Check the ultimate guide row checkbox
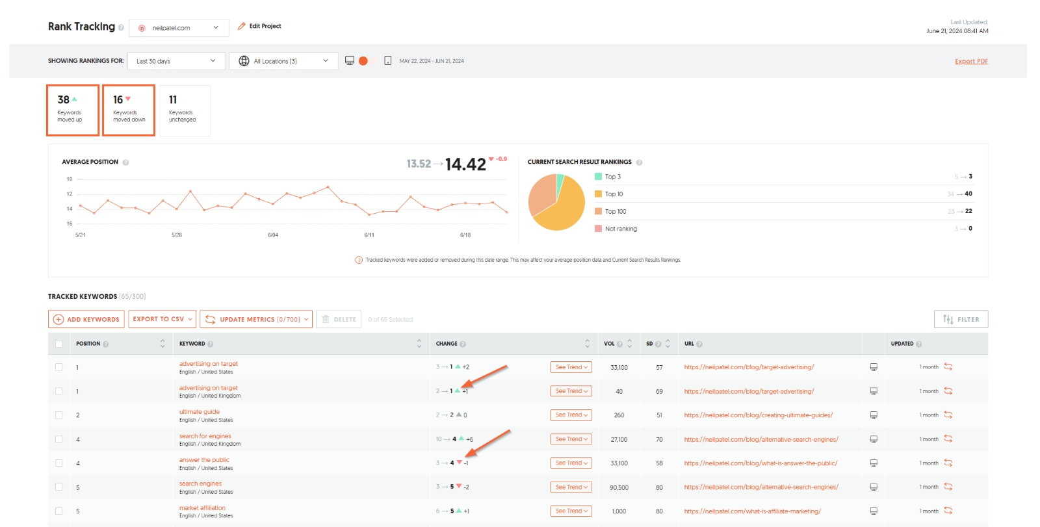Image resolution: width=1040 pixels, height=527 pixels. (x=59, y=415)
